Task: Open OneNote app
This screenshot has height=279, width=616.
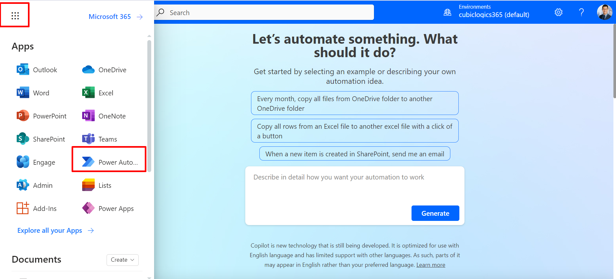Action: pos(104,116)
